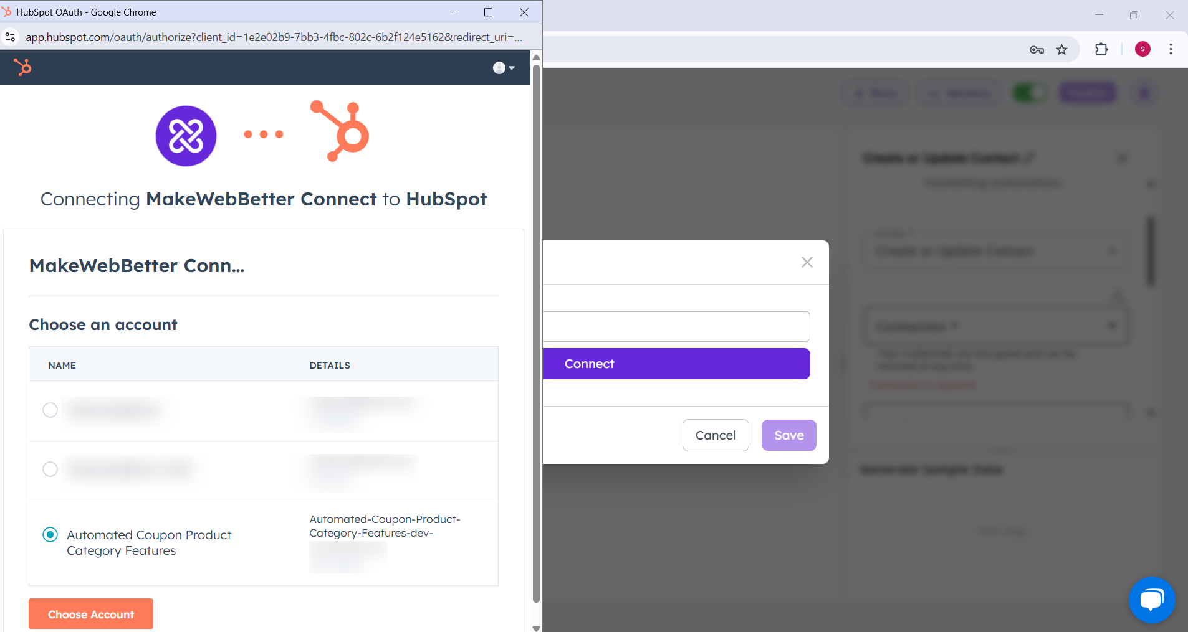Click the connection name input field
This screenshot has height=632, width=1188.
tap(676, 326)
